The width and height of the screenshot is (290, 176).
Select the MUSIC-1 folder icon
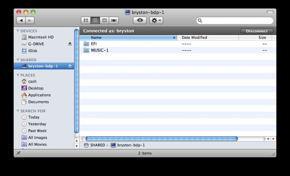(x=86, y=50)
